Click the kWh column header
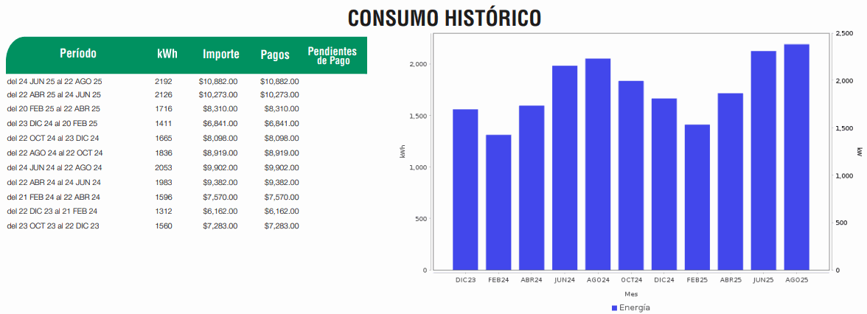Image resolution: width=867 pixels, height=314 pixels. tap(167, 55)
